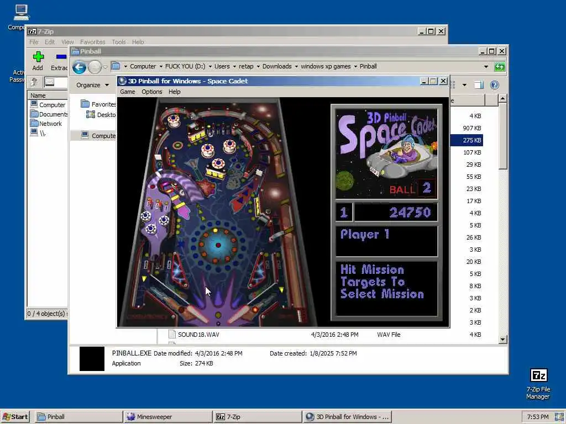The height and width of the screenshot is (424, 566).
Task: Click the 7-Zip up-folder icon beside the address field
Action: (34, 82)
